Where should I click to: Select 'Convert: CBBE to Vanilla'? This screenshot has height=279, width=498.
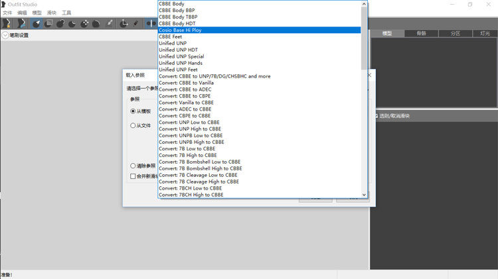[x=260, y=83]
